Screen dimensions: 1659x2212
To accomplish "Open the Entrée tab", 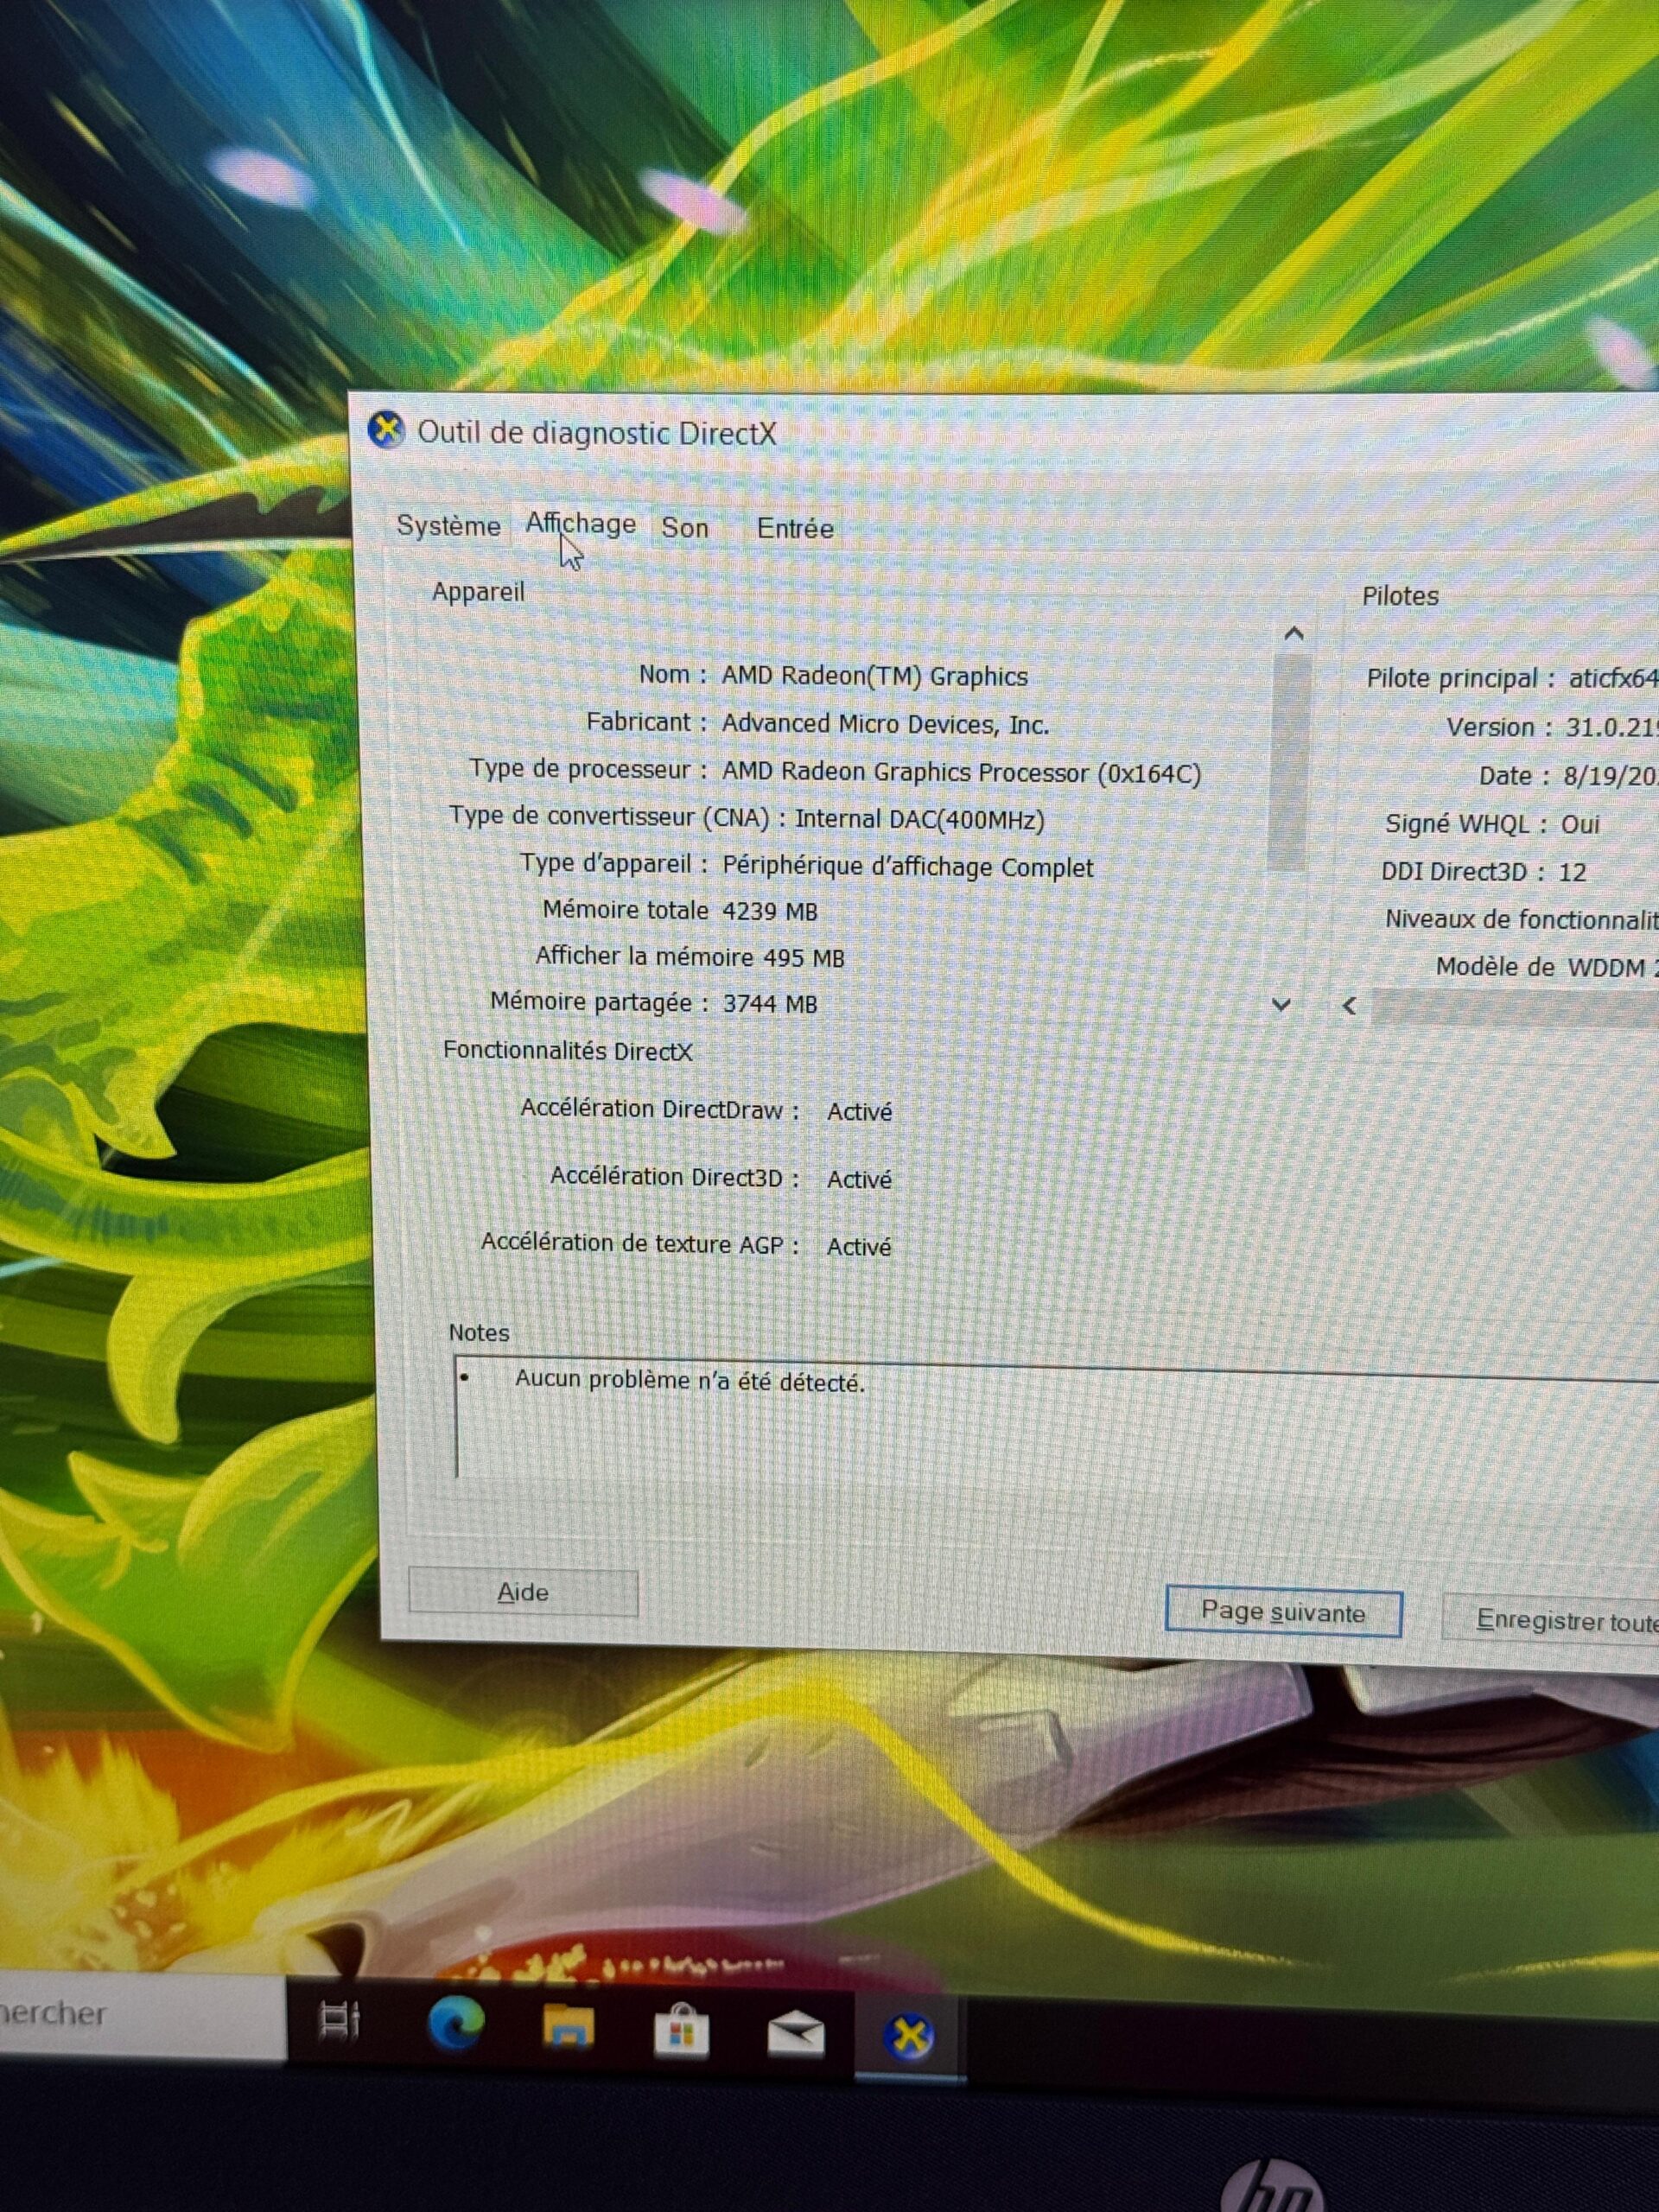I will (x=795, y=529).
